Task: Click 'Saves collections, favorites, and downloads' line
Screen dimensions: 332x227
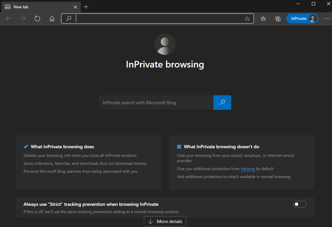Action: [85, 163]
